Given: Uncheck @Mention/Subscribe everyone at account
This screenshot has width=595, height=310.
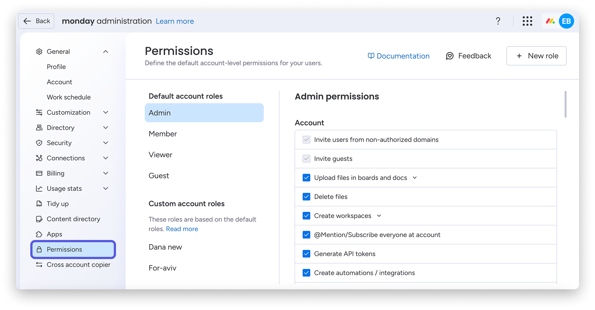Looking at the screenshot, I should click(x=306, y=235).
